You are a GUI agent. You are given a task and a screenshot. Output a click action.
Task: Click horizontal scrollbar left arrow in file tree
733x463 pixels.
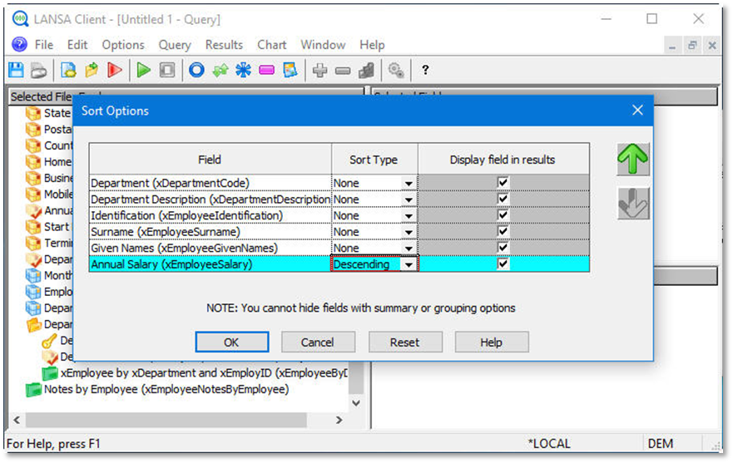click(17, 420)
